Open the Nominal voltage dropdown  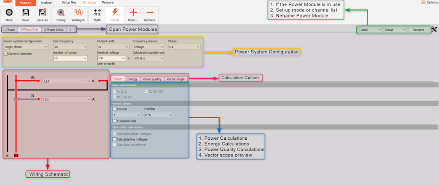point(111,58)
